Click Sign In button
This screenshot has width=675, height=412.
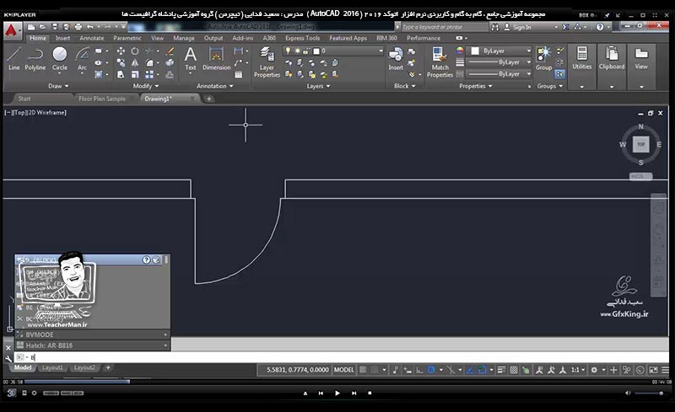tap(518, 27)
